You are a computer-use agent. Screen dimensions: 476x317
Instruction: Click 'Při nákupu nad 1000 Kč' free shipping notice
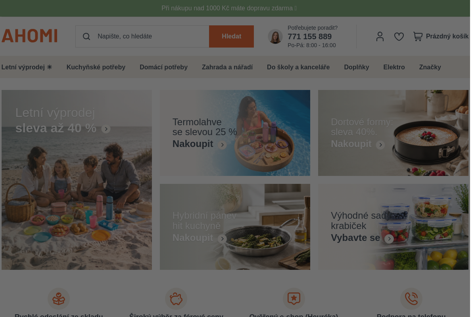tap(229, 8)
